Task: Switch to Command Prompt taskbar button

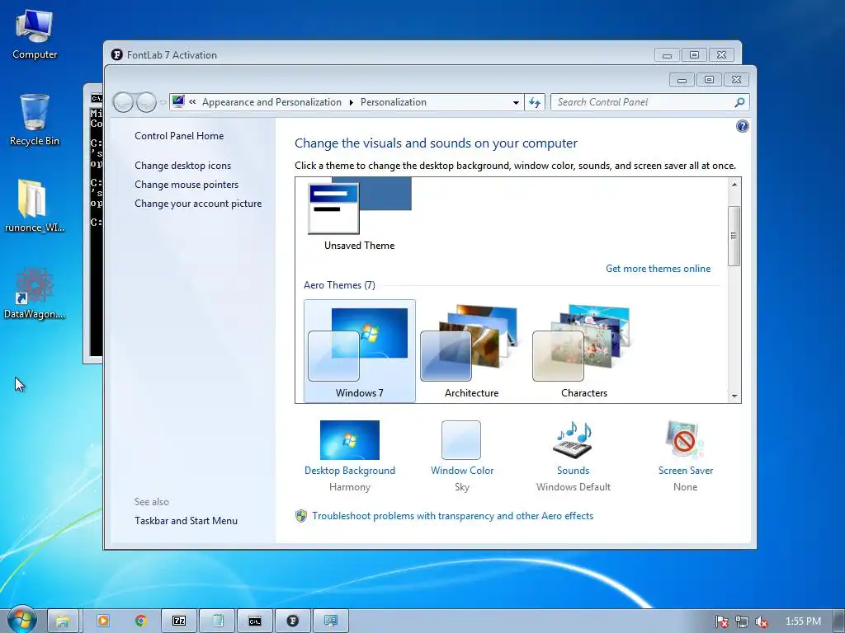Action: click(x=255, y=621)
